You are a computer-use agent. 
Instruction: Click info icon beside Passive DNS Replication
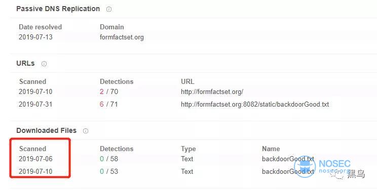pos(109,9)
